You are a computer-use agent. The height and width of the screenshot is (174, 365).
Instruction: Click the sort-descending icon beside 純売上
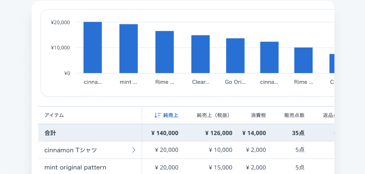pos(157,115)
